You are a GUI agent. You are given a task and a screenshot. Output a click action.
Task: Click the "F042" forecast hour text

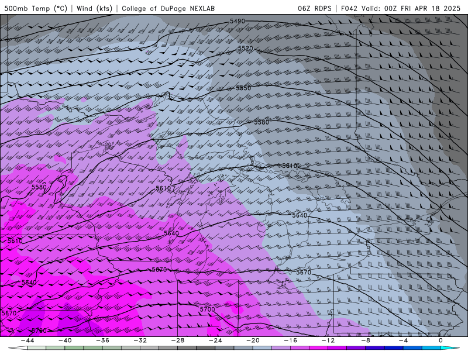[349, 8]
